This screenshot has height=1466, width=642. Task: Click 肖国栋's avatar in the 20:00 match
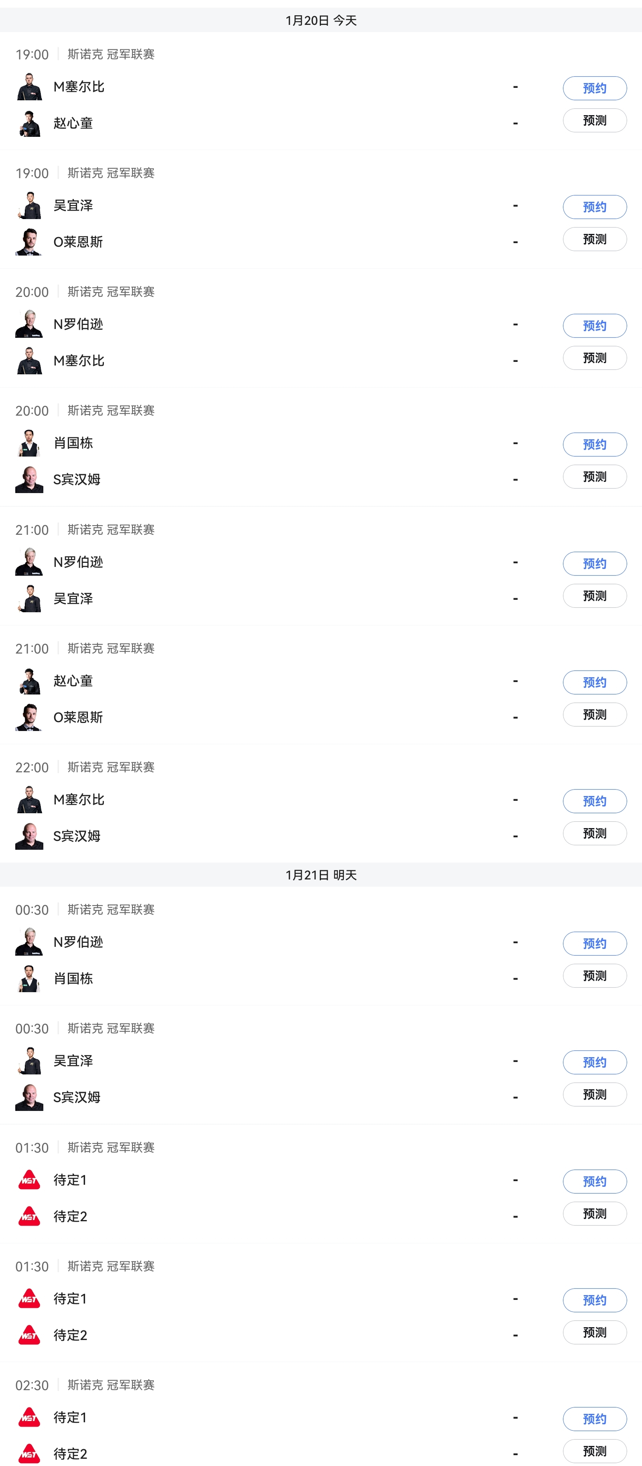point(29,443)
